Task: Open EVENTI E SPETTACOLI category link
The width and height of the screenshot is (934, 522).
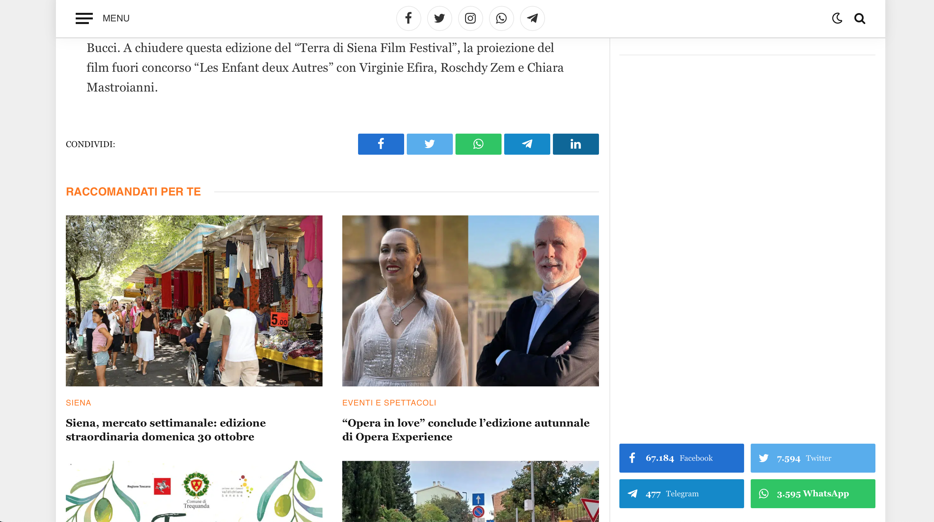Action: 389,403
